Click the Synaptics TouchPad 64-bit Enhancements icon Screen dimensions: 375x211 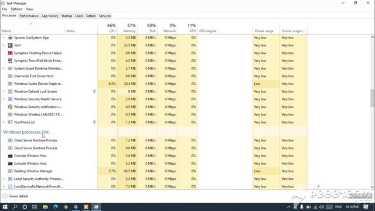point(10,60)
